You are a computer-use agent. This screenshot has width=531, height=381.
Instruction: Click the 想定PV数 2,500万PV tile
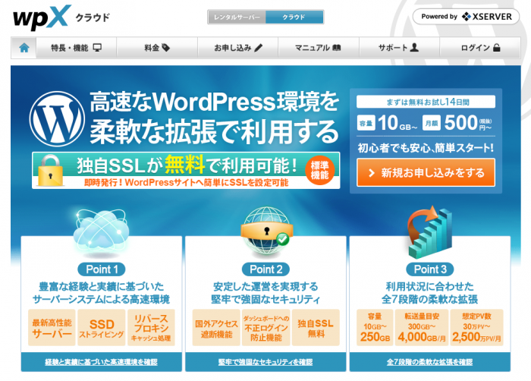tap(476, 327)
